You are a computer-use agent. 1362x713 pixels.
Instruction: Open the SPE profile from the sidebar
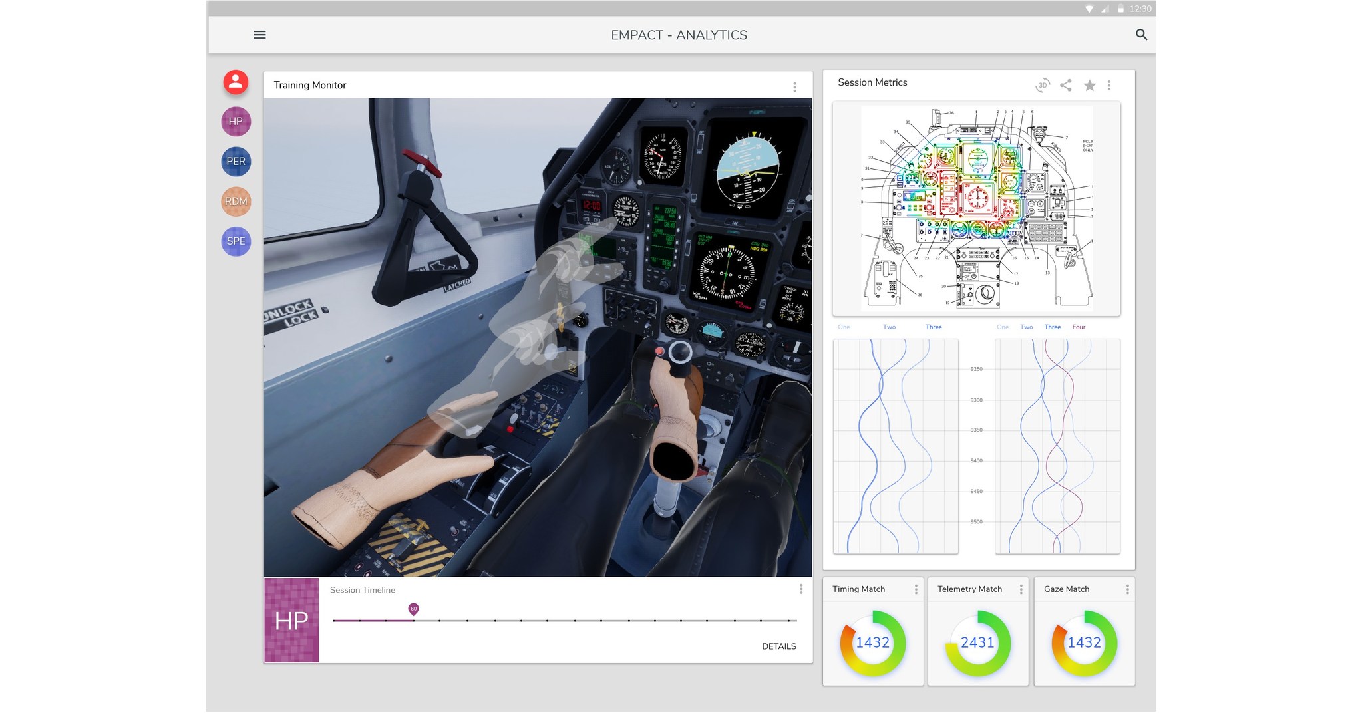(x=236, y=241)
